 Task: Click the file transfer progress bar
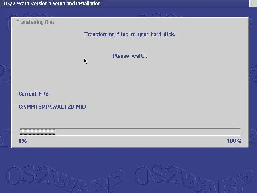point(130,132)
